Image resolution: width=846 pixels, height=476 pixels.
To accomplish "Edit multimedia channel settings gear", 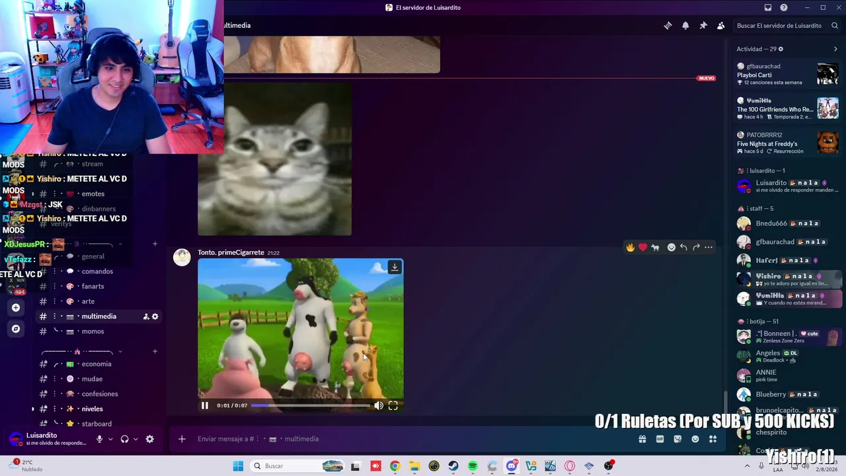I will point(155,317).
